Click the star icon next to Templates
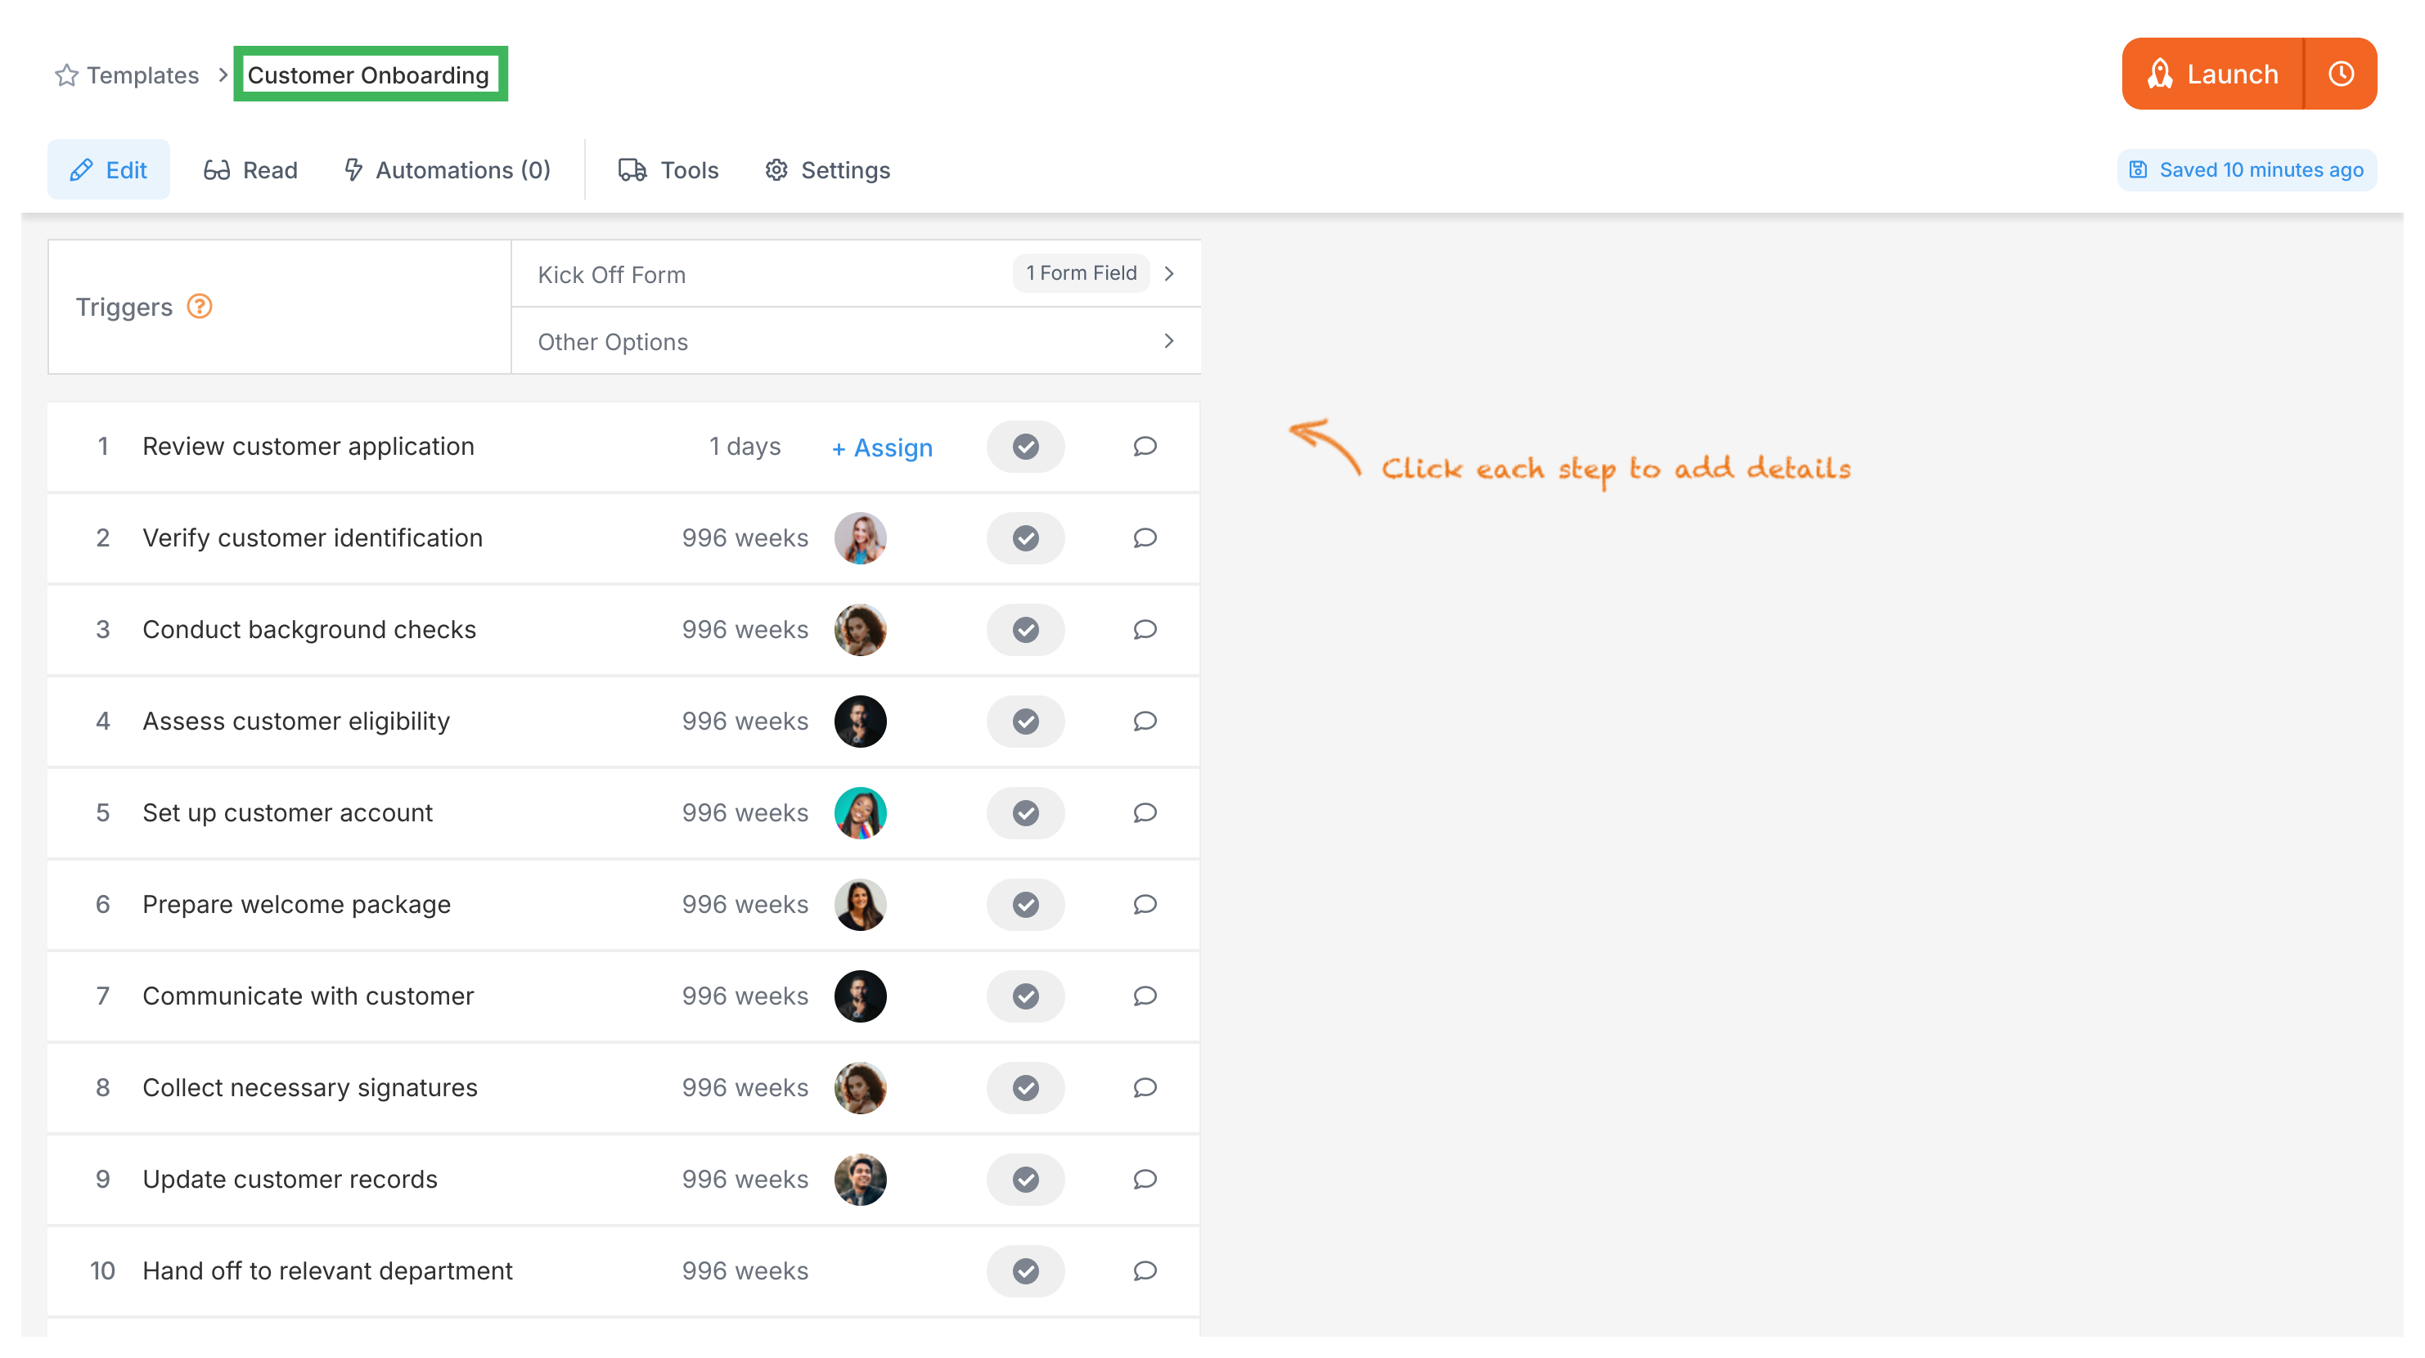This screenshot has width=2425, height=1358. pos(61,75)
